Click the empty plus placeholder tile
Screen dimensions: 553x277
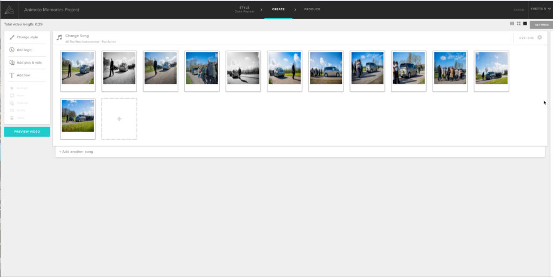tap(119, 119)
